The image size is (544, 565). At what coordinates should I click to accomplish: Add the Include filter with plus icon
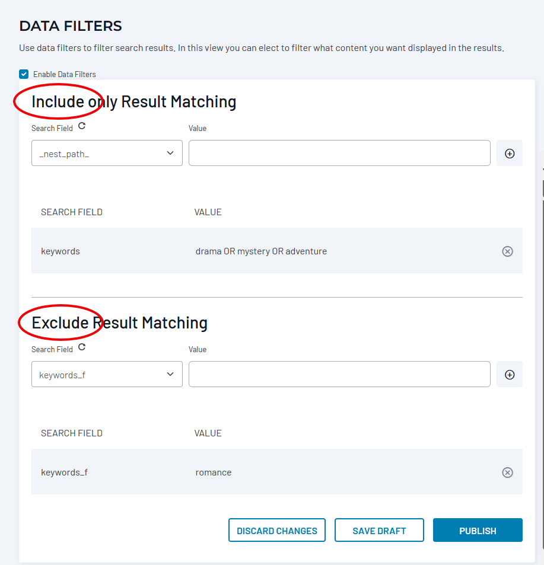coord(509,154)
